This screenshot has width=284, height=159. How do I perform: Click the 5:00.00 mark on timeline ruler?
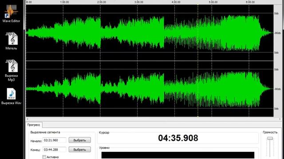point(213,2)
